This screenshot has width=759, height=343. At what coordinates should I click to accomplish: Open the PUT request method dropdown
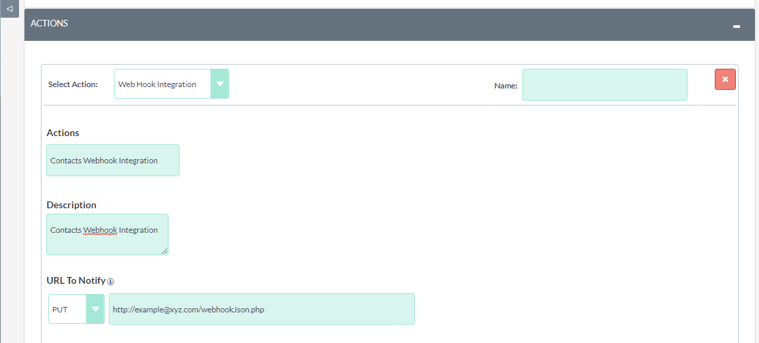point(76,309)
